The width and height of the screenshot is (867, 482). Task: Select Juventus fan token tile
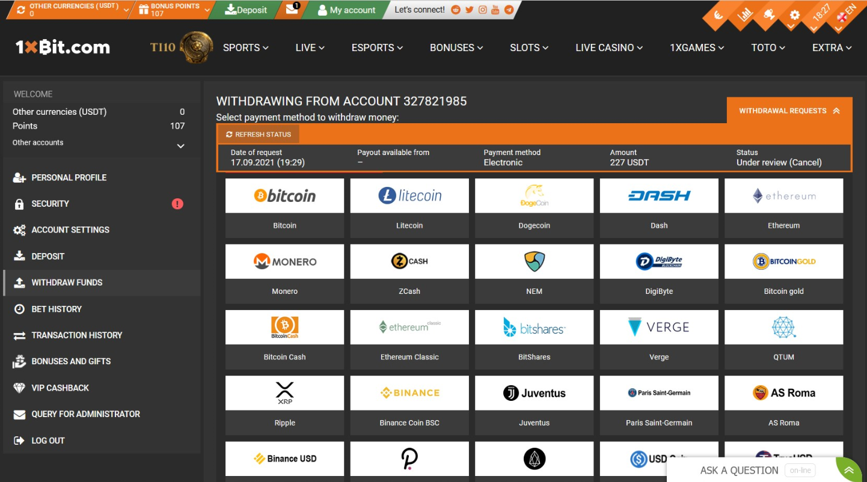click(x=534, y=405)
